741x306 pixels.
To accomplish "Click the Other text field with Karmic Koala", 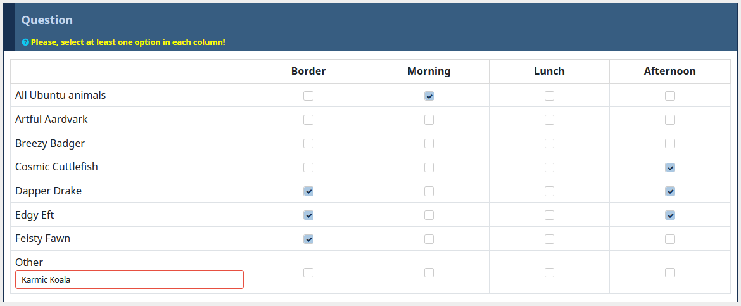I will coord(129,279).
